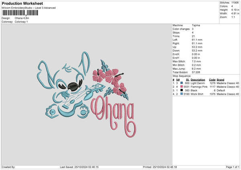Click the 'Brand' column header
Viewport: 241px width, 170px height.
tap(221, 80)
